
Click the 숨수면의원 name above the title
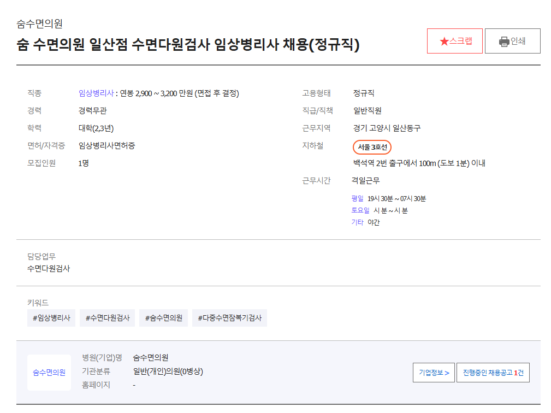39,24
